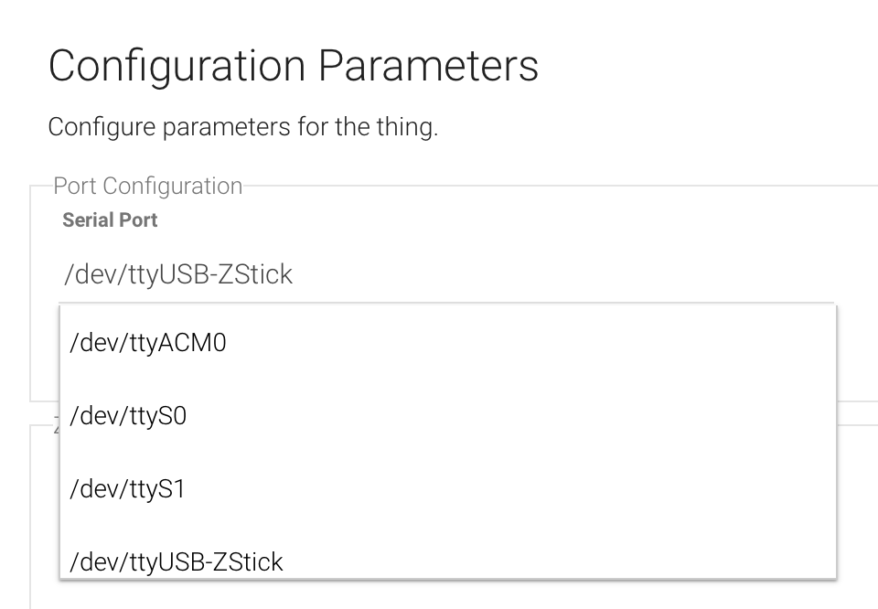878x609 pixels.
Task: Collapse dropdown via the selected /dev/ttyUSB-ZStick value
Action: point(177,273)
